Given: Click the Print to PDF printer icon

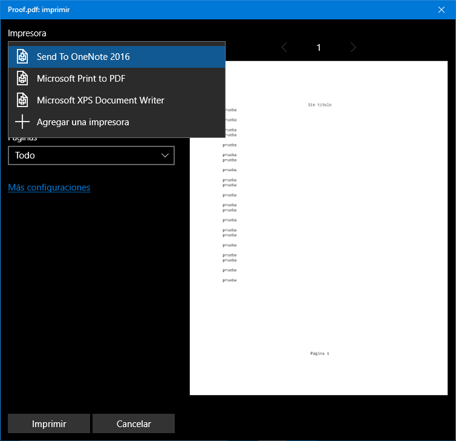Looking at the screenshot, I should click(x=22, y=78).
